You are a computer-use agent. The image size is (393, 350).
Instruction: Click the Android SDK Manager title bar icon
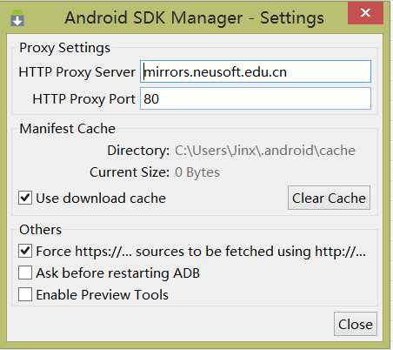[17, 18]
